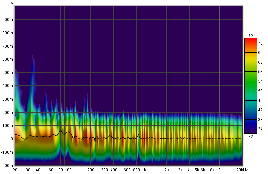268x174 pixels.
Task: Click the 42 label beside the color scale
Action: (260, 110)
